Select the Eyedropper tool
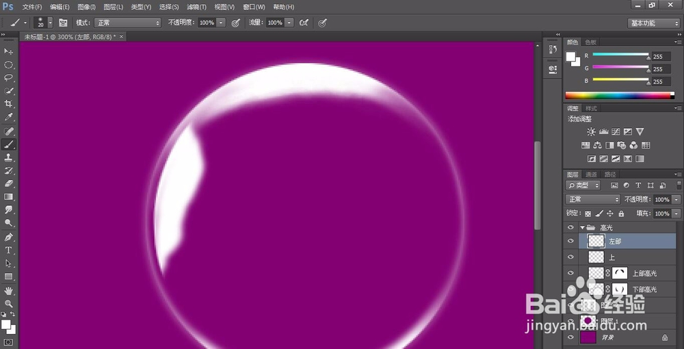 [8, 117]
